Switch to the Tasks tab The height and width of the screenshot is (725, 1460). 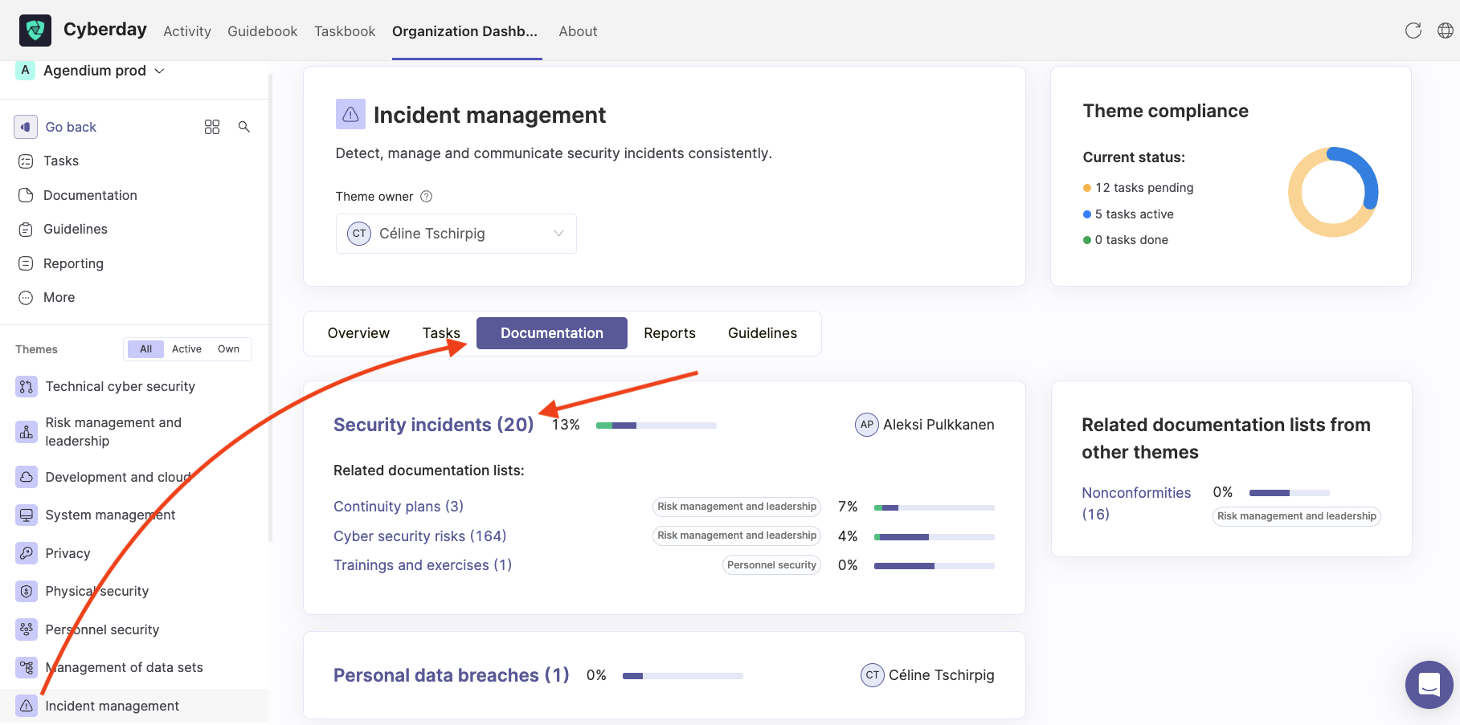point(441,333)
